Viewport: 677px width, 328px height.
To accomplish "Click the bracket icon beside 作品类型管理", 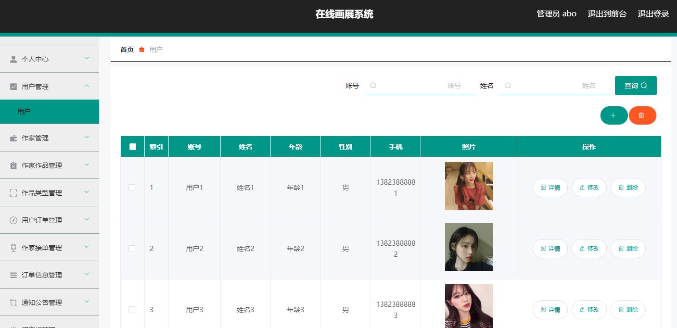I will (x=13, y=193).
